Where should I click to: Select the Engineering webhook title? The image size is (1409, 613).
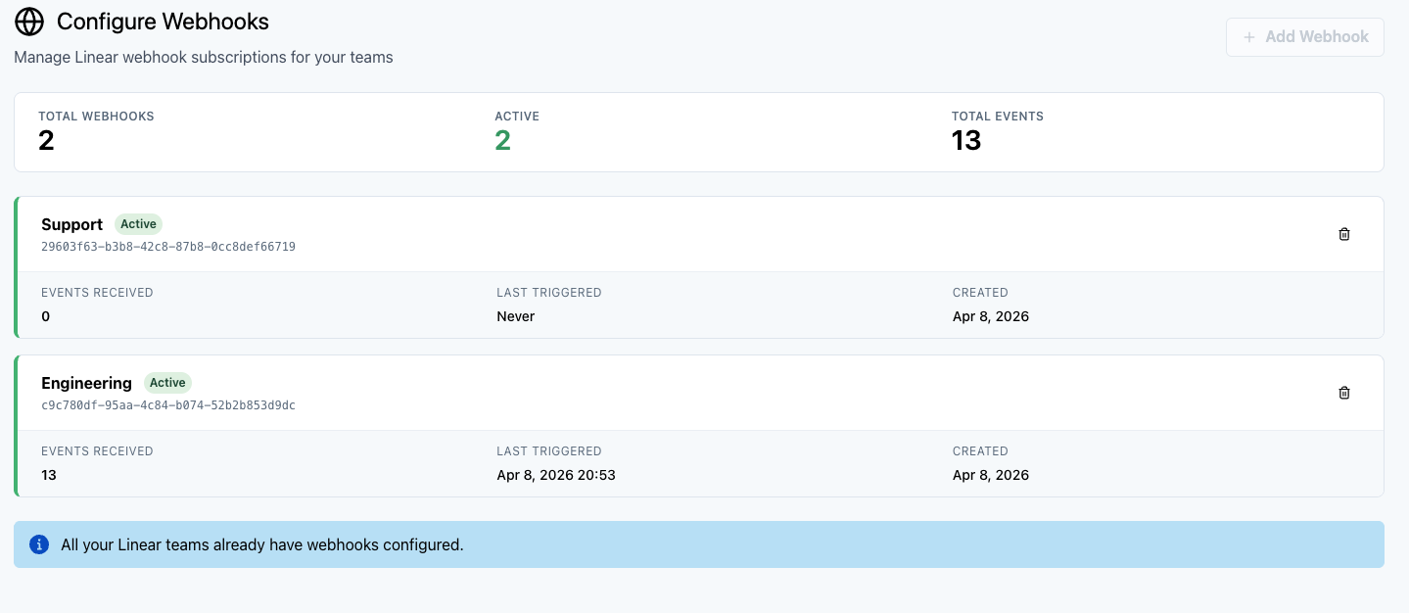click(x=86, y=384)
